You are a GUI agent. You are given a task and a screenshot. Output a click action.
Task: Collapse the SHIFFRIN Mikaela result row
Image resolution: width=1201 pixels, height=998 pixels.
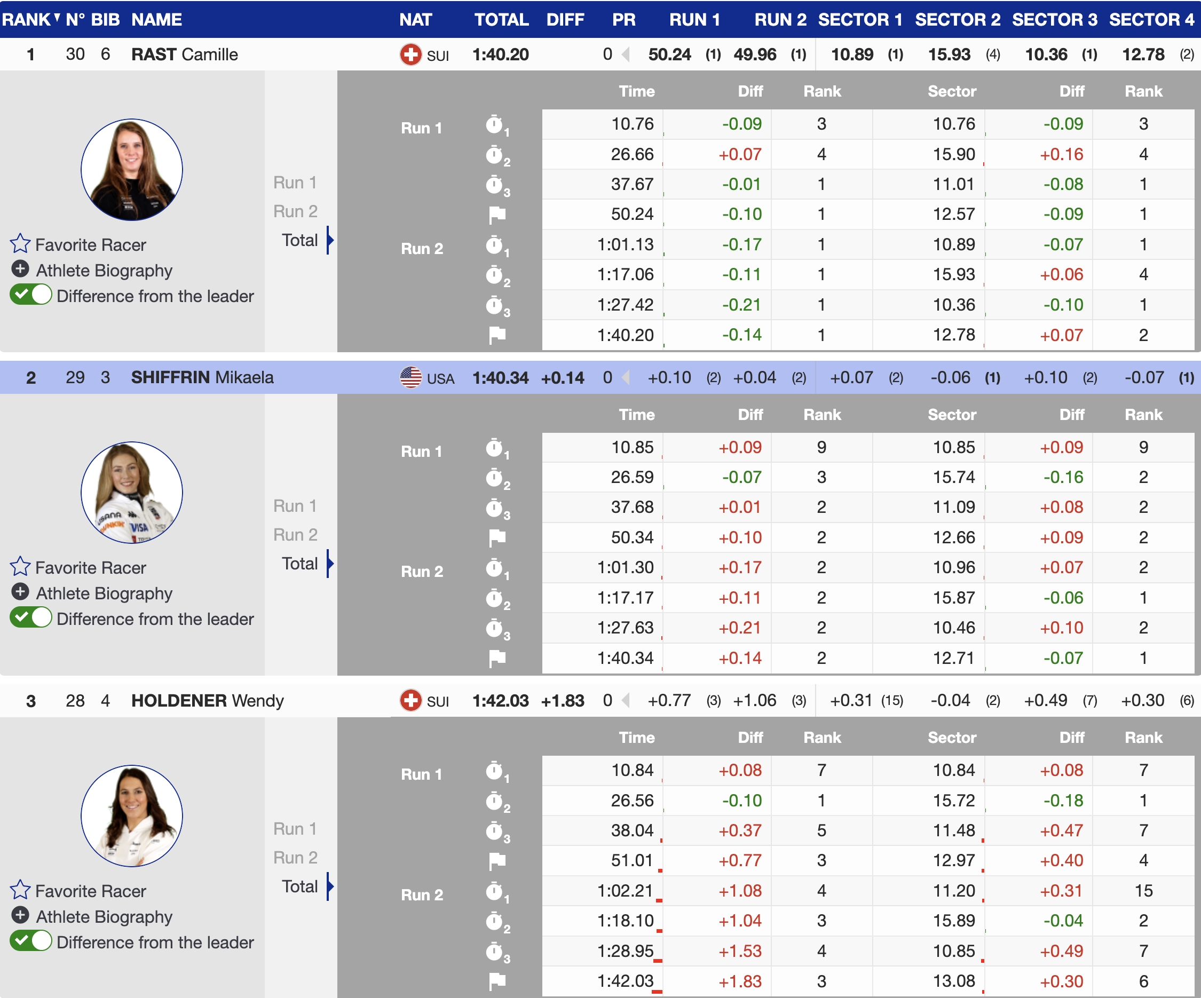tap(202, 377)
